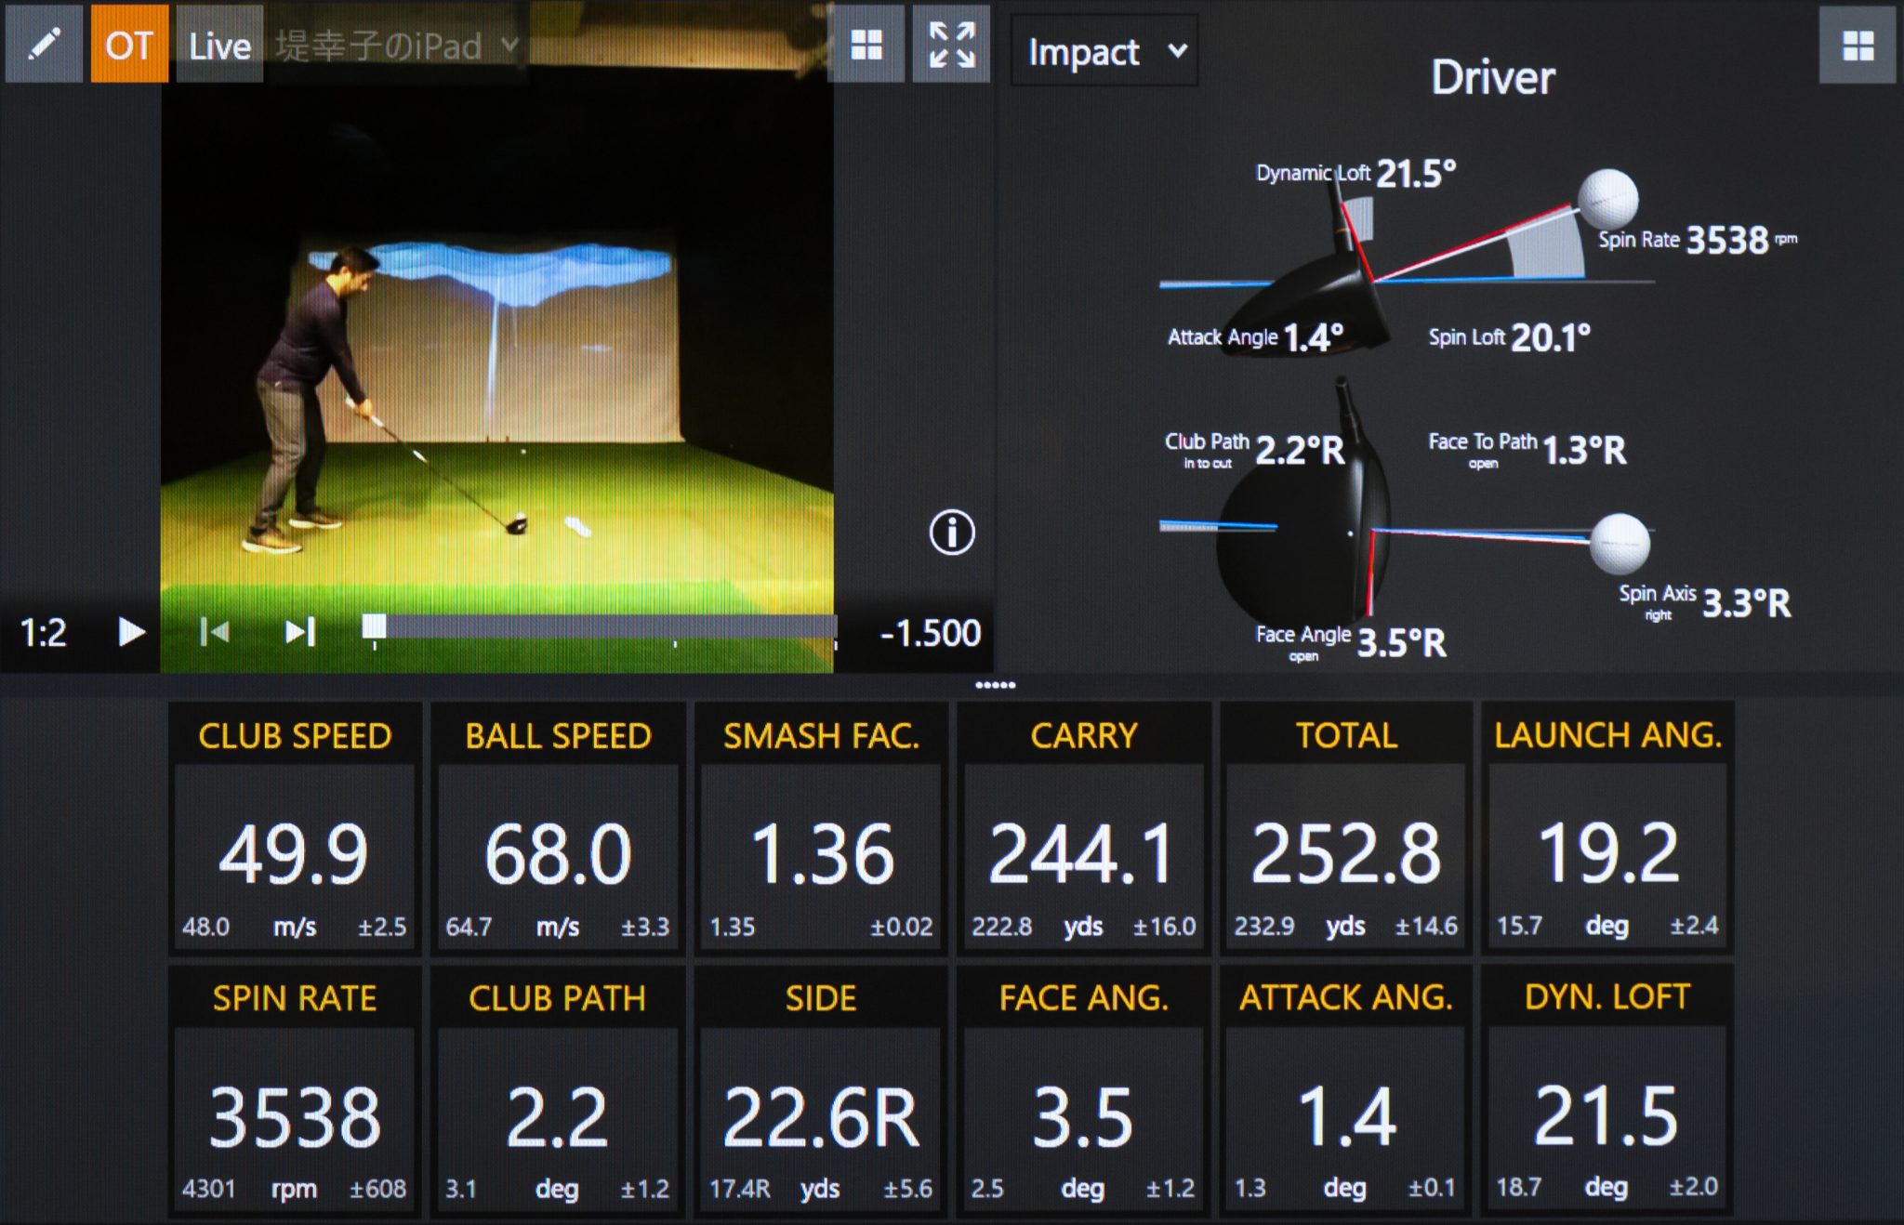This screenshot has width=1904, height=1225.
Task: Open the Impact view dropdown
Action: click(1104, 52)
